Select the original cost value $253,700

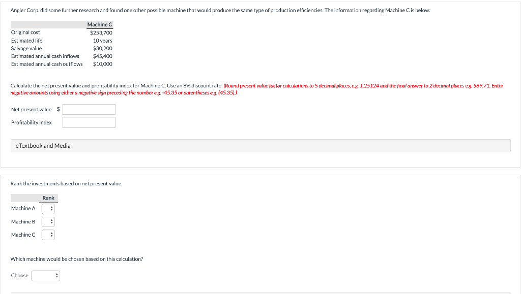101,32
